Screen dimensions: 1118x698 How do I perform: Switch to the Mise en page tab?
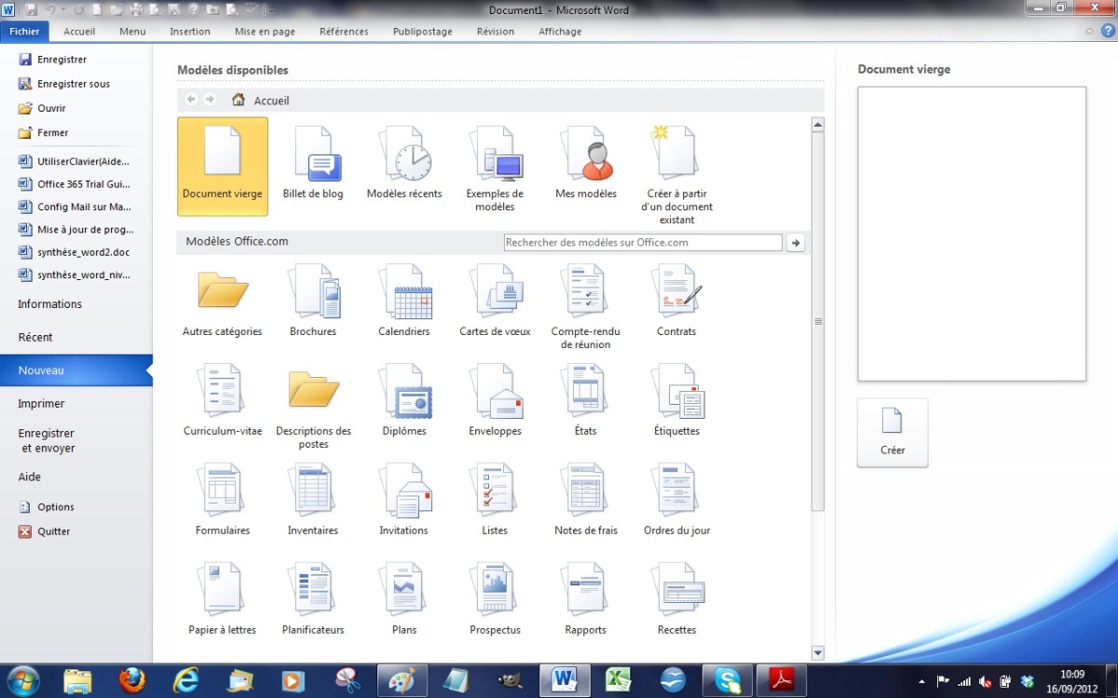[x=265, y=31]
